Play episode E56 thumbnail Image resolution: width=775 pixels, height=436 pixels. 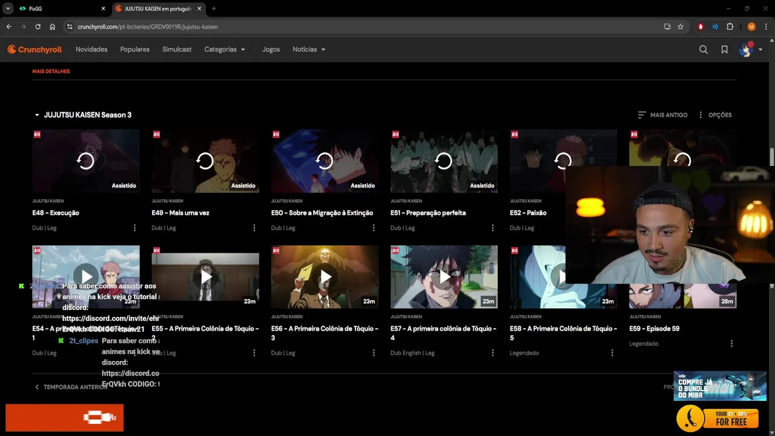tap(325, 277)
